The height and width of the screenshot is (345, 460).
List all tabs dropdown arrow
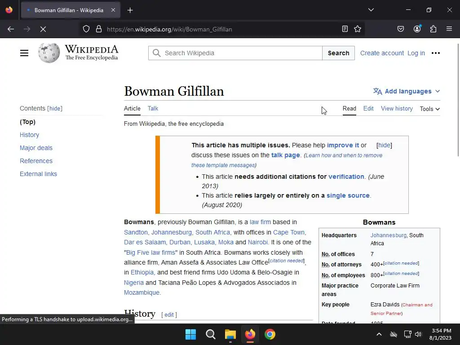pyautogui.click(x=371, y=10)
